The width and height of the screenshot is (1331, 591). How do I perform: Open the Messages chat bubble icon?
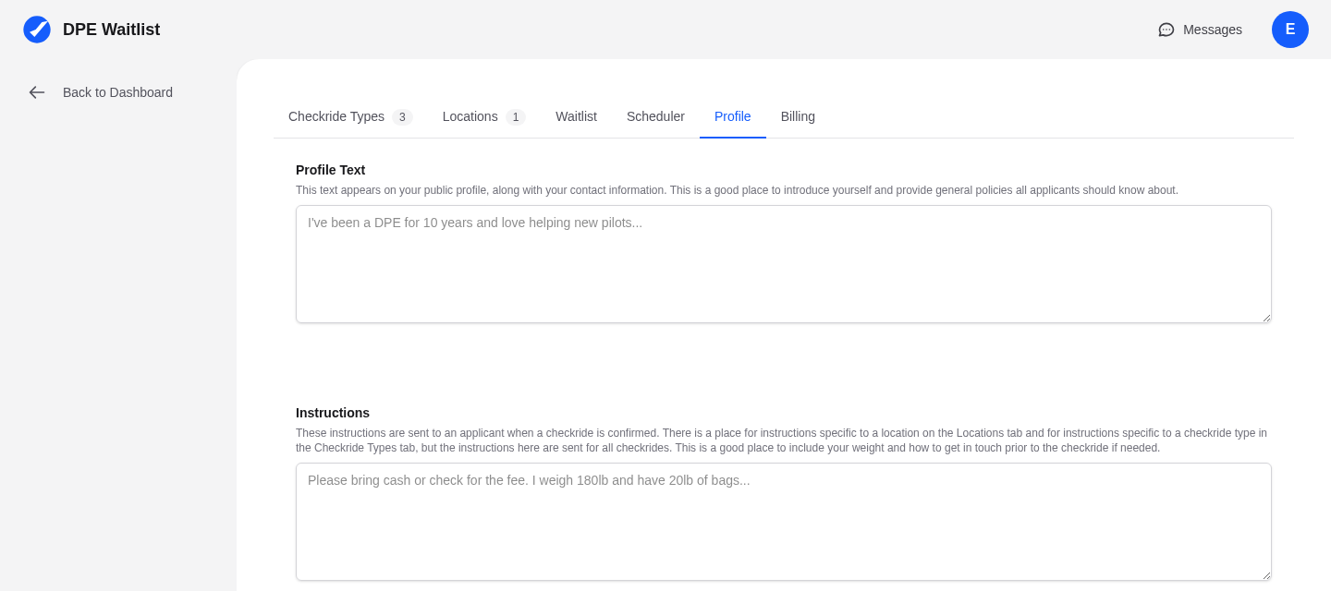(1166, 30)
